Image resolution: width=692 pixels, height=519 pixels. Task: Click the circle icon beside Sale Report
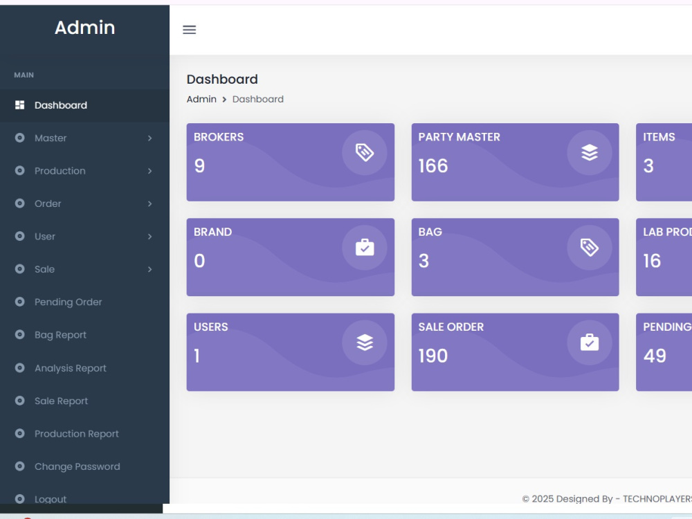(20, 401)
